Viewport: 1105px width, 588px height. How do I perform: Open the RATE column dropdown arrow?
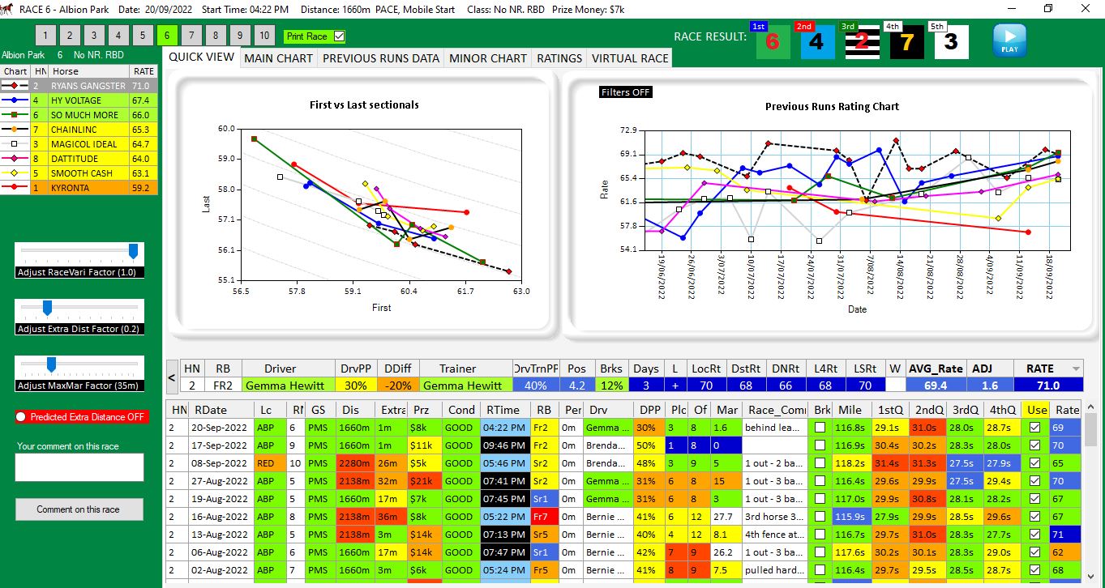1075,369
